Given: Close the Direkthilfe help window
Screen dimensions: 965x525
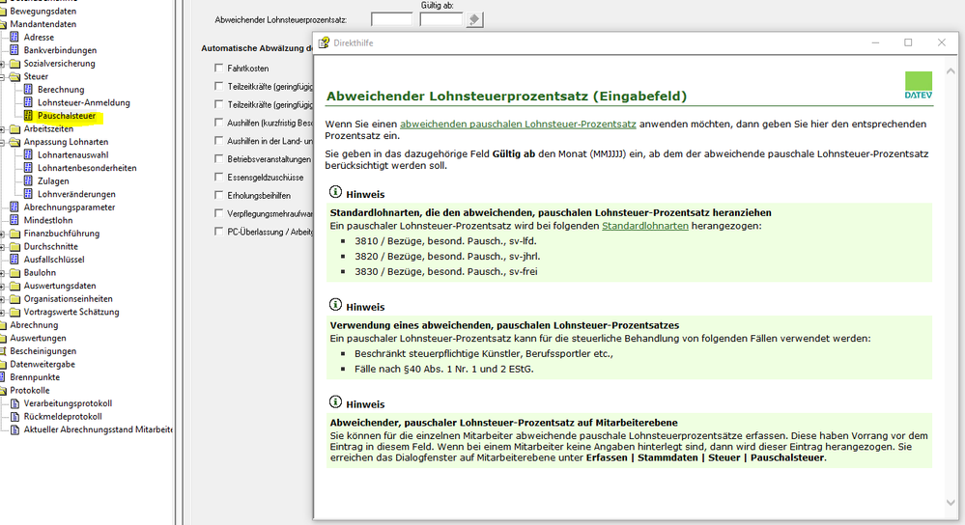Looking at the screenshot, I should tap(941, 42).
